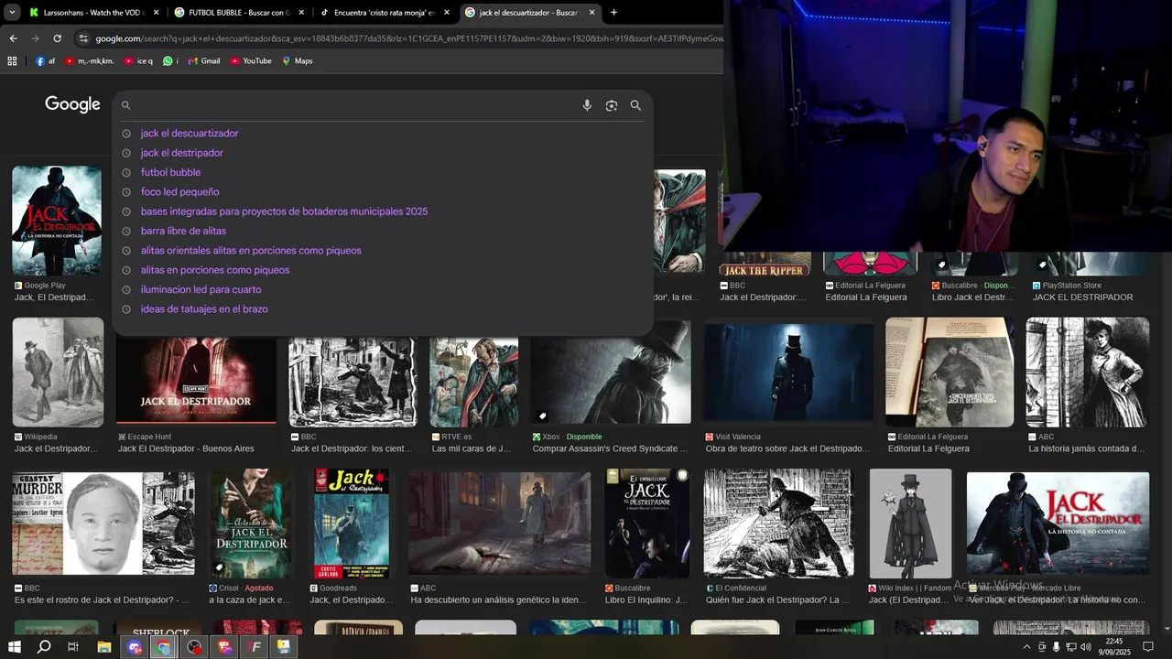The width and height of the screenshot is (1172, 659).
Task: Open RTVE.es 'Las mil caras' image
Action: pyautogui.click(x=473, y=382)
